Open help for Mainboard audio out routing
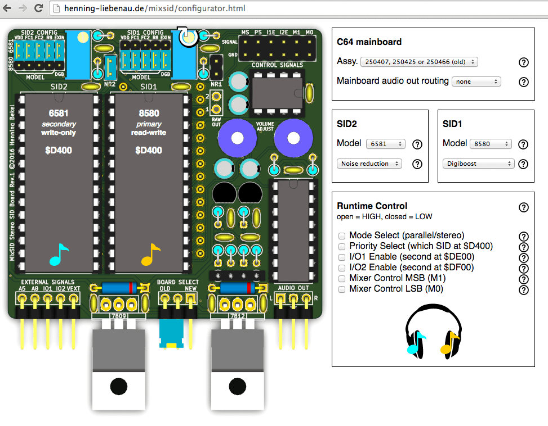 (x=523, y=82)
